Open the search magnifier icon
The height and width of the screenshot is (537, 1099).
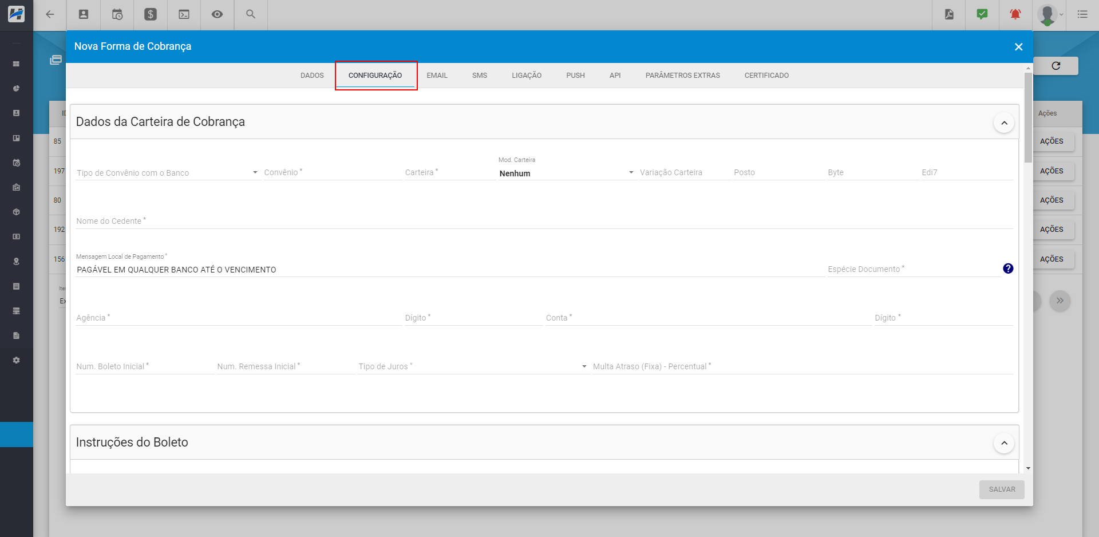(x=251, y=15)
